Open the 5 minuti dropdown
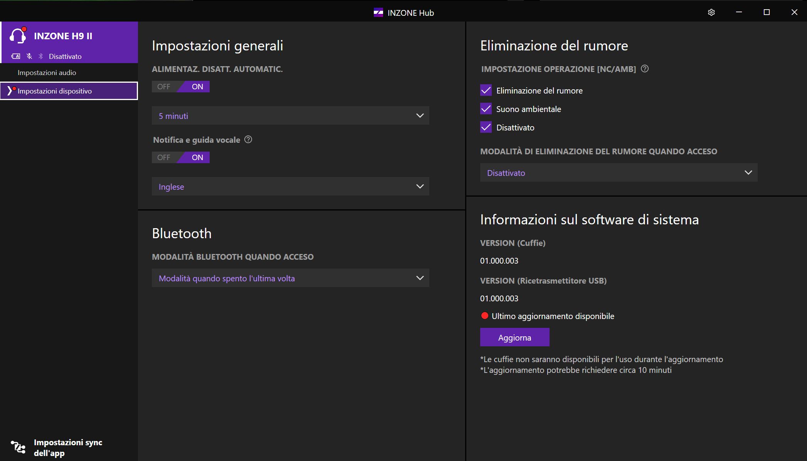Screen dimensions: 807x461 [290, 116]
